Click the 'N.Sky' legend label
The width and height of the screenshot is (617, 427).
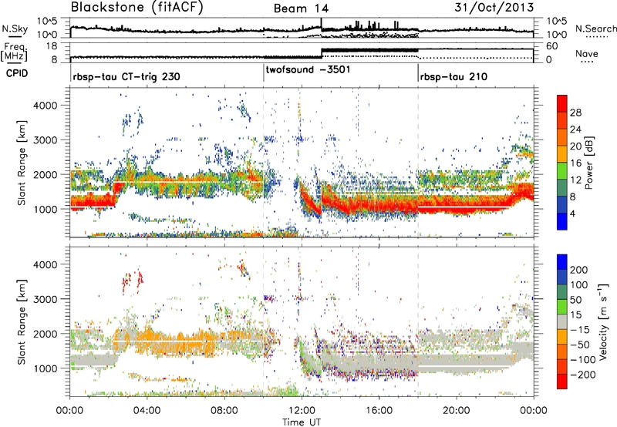15,29
